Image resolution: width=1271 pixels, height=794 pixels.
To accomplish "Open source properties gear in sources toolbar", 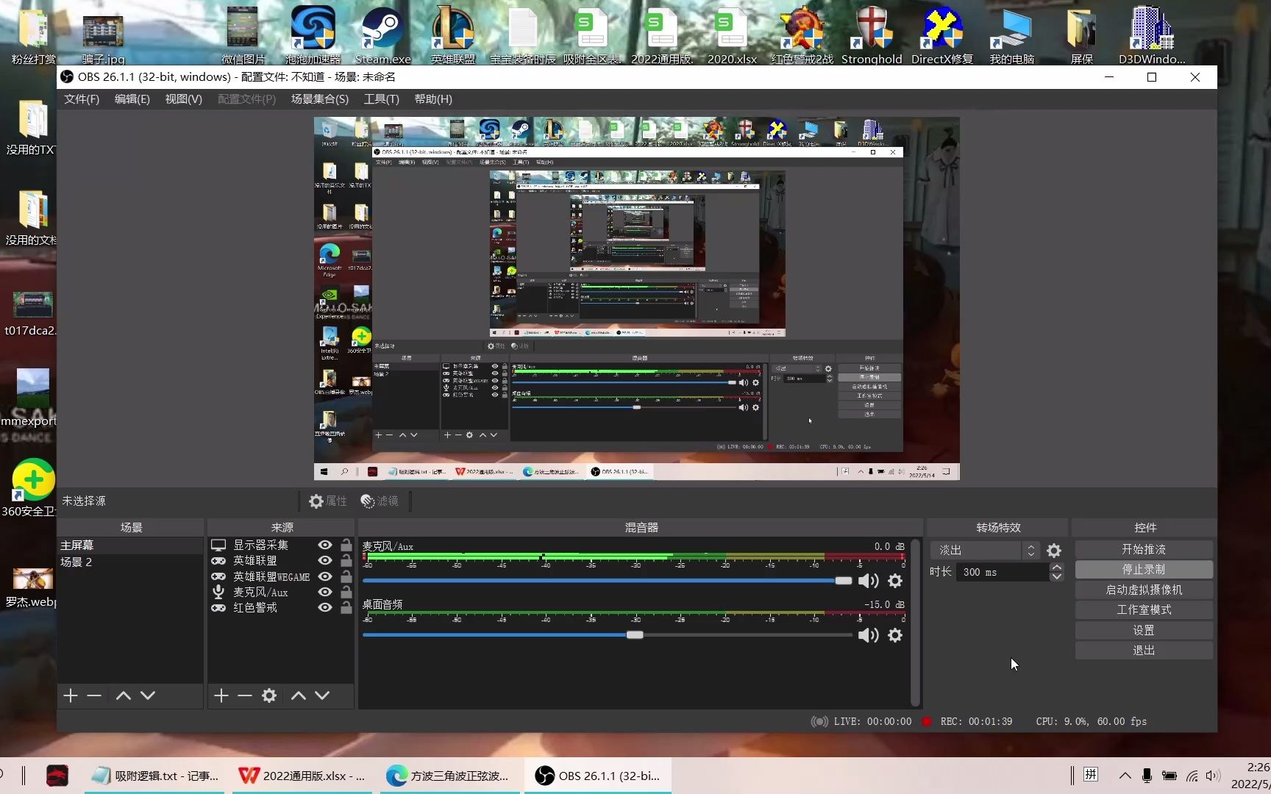I will (x=269, y=695).
